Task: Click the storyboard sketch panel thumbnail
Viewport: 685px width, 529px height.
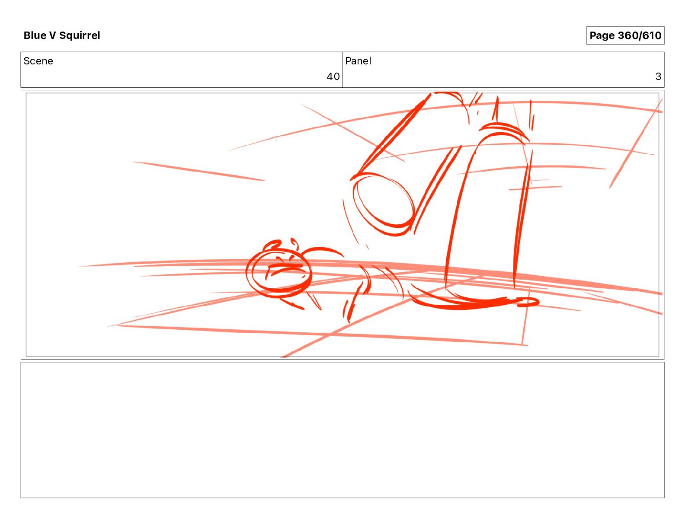Action: (x=342, y=225)
